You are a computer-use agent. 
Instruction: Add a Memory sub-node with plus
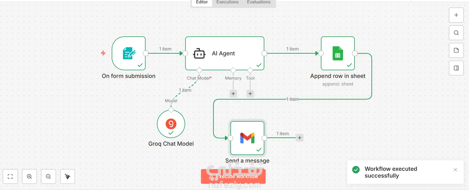233,94
